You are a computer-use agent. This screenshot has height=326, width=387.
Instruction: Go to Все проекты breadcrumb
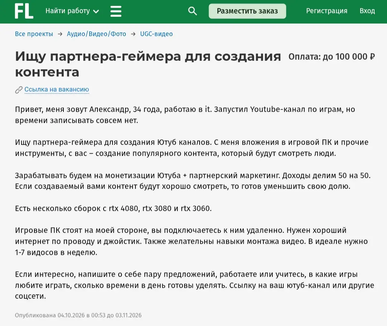pos(34,34)
